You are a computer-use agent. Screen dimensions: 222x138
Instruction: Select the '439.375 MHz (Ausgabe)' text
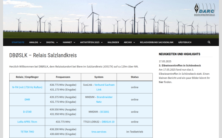point(63,97)
